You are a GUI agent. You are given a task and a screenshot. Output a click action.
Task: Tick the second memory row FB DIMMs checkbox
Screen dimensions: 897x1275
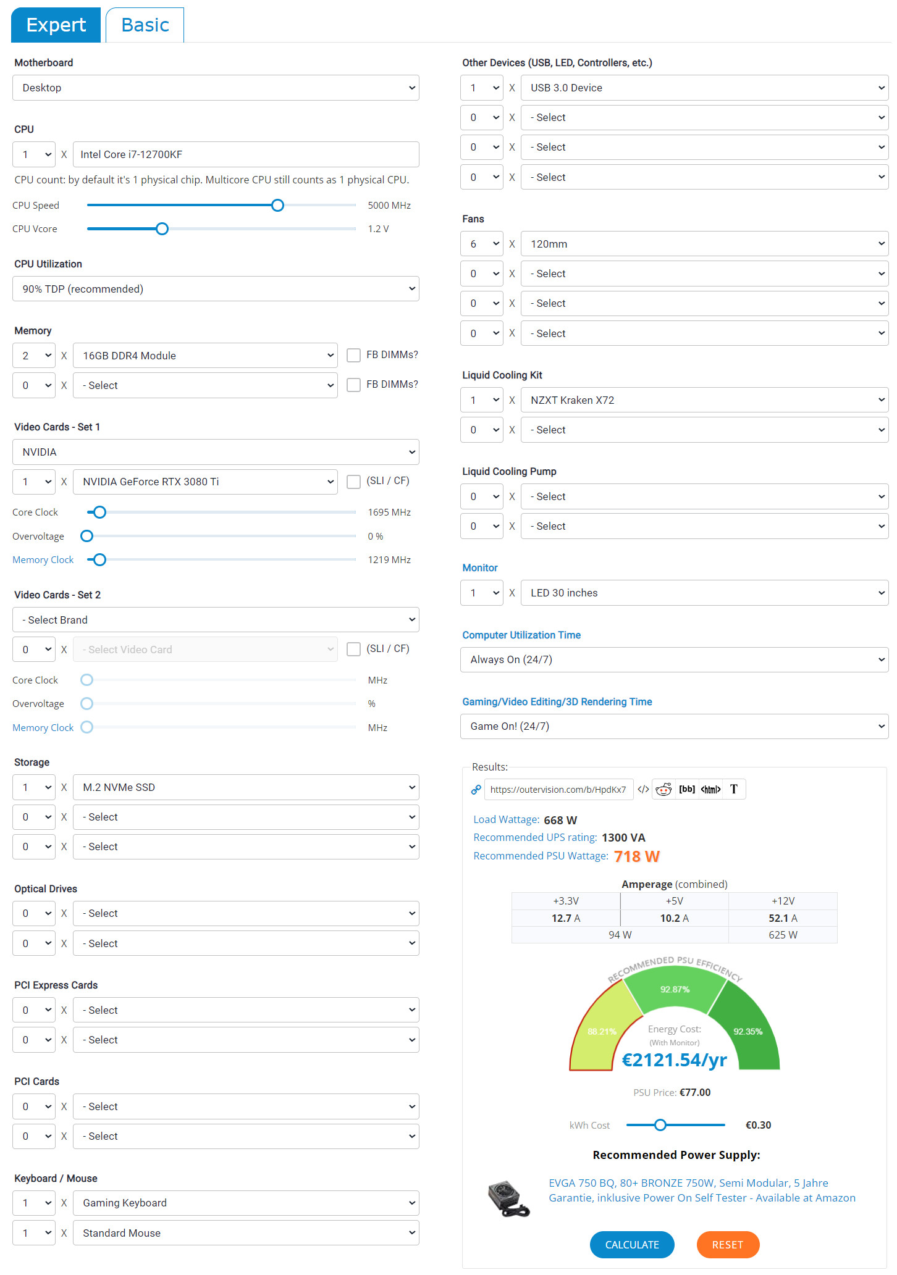click(x=353, y=385)
